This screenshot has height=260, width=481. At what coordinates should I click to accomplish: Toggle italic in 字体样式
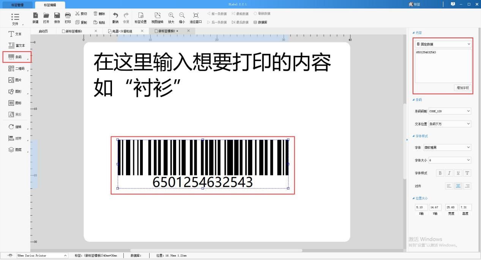coord(449,173)
